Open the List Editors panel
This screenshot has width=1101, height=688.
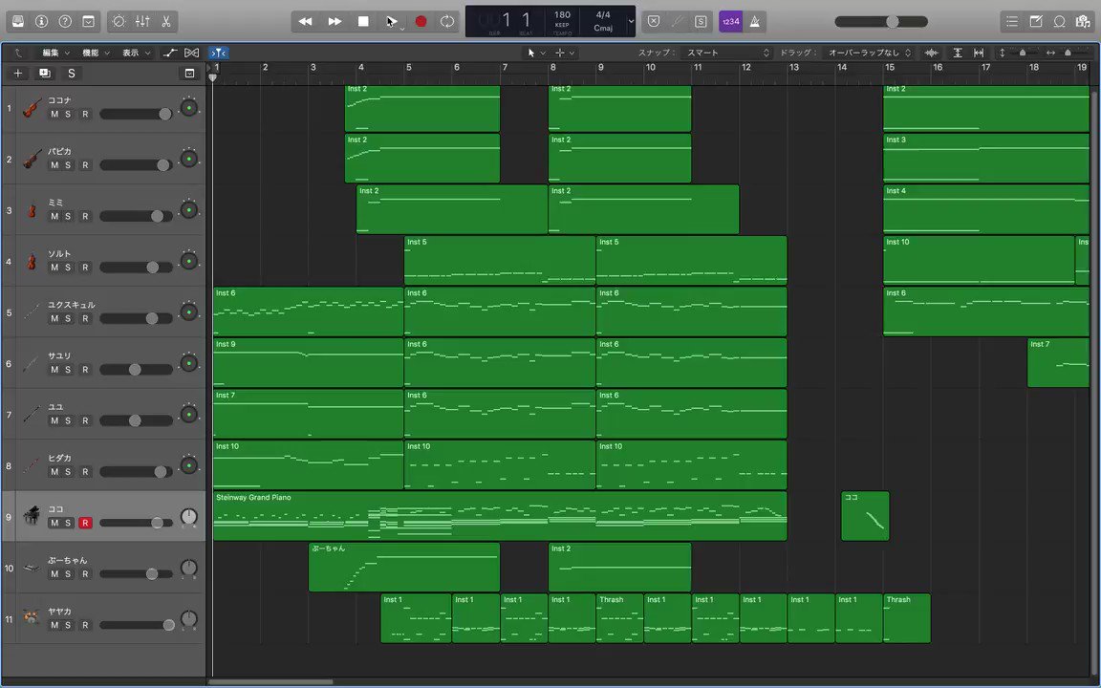pyautogui.click(x=1012, y=21)
